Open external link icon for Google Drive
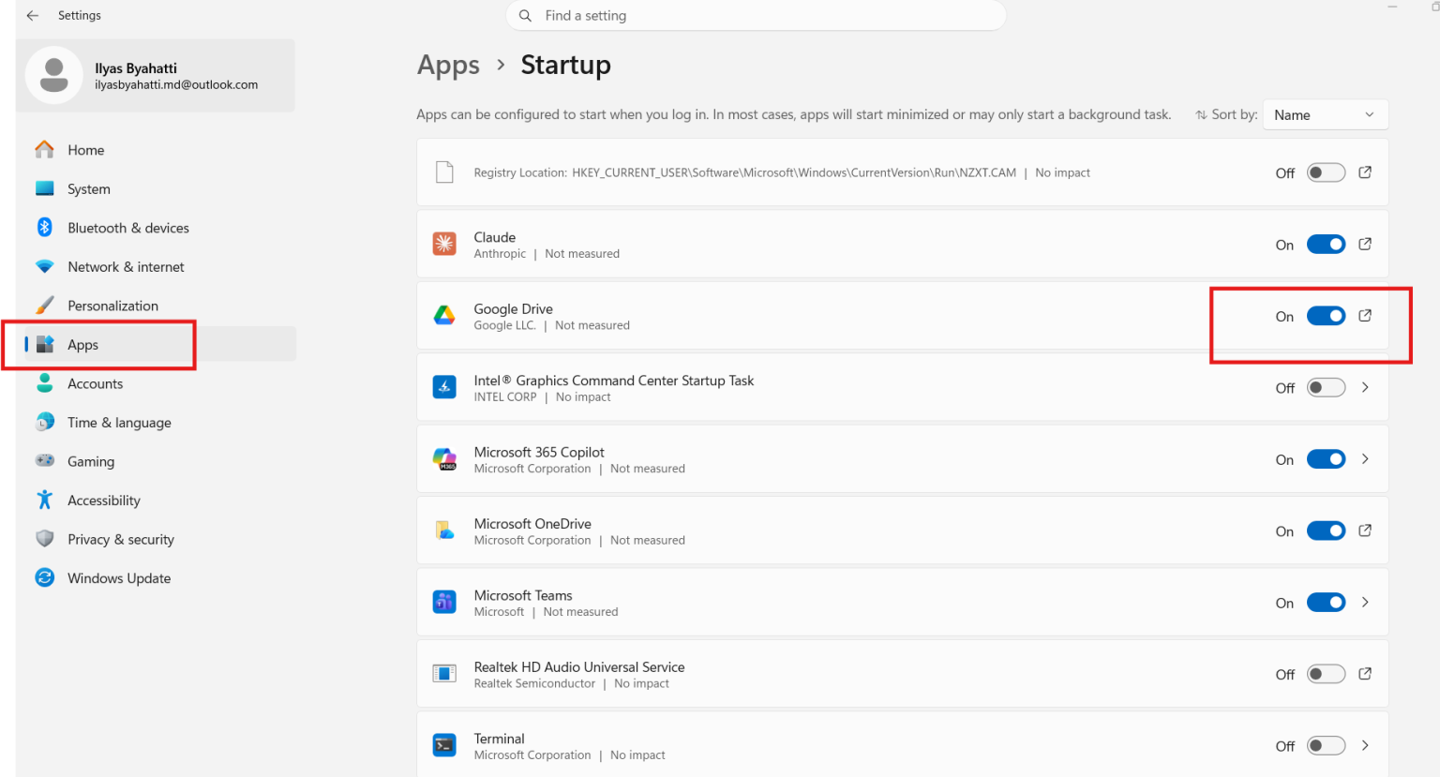The width and height of the screenshot is (1440, 777). click(1365, 316)
